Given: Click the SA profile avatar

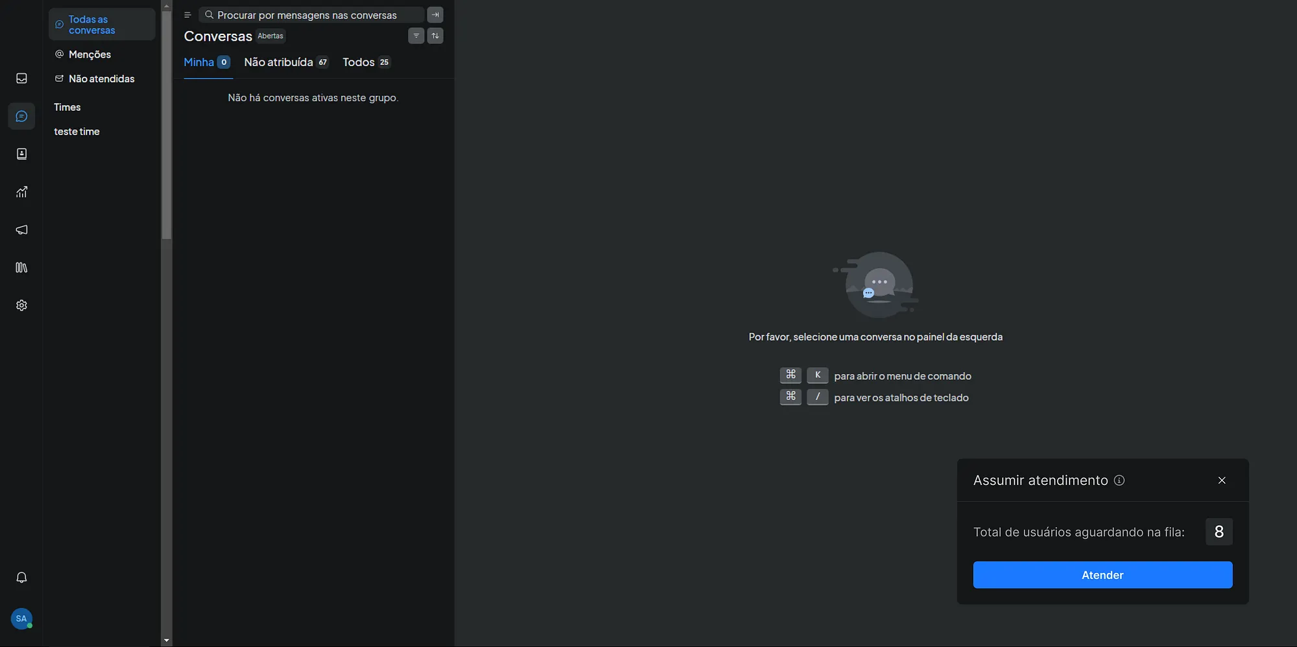Looking at the screenshot, I should coord(21,618).
